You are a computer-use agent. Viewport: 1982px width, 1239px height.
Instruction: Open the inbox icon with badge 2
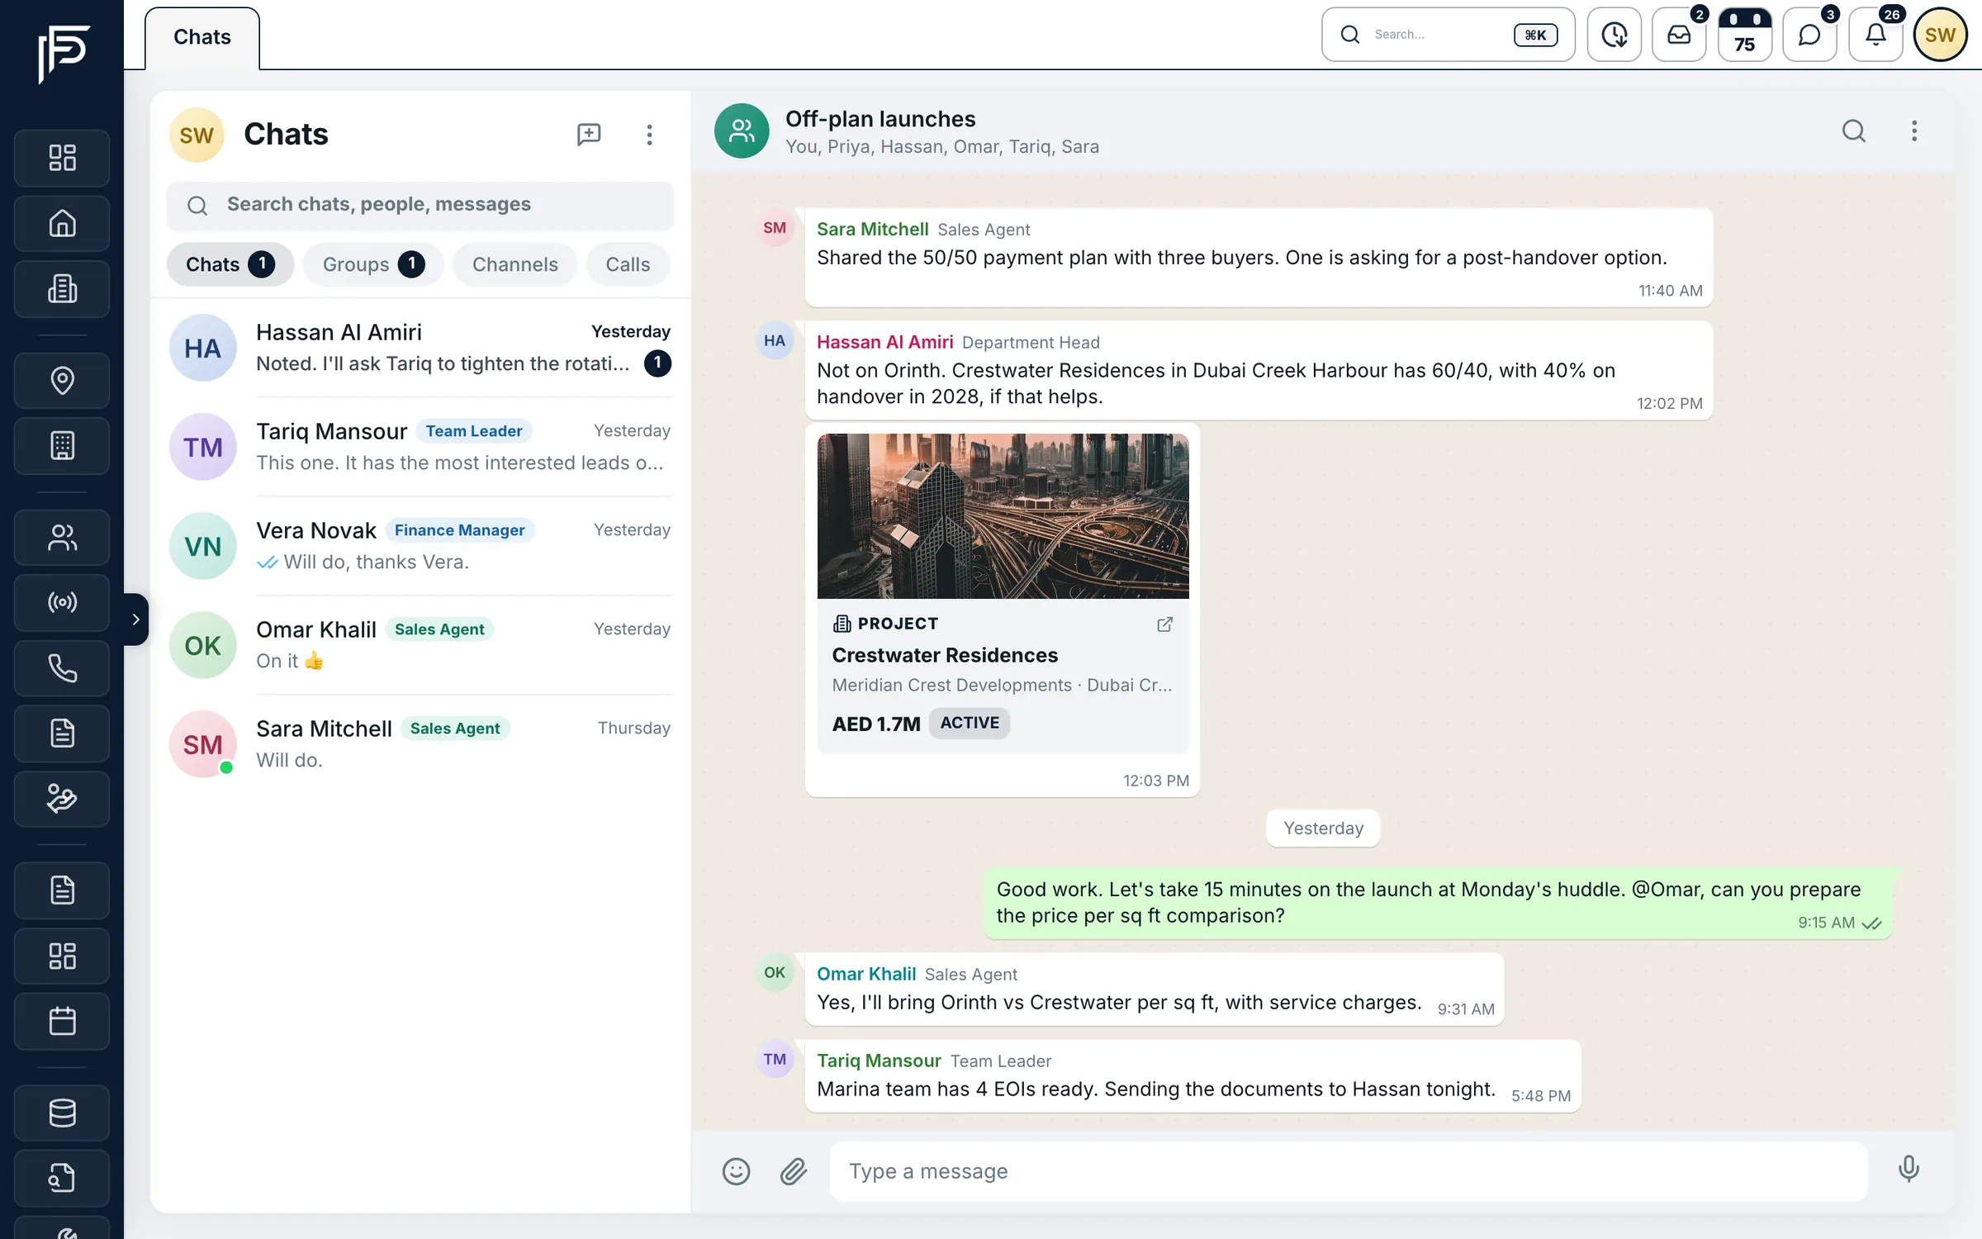[1679, 35]
